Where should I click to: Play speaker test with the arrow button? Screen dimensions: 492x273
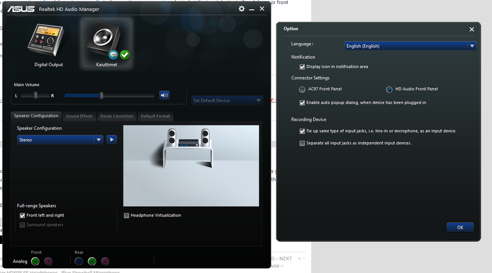point(112,140)
